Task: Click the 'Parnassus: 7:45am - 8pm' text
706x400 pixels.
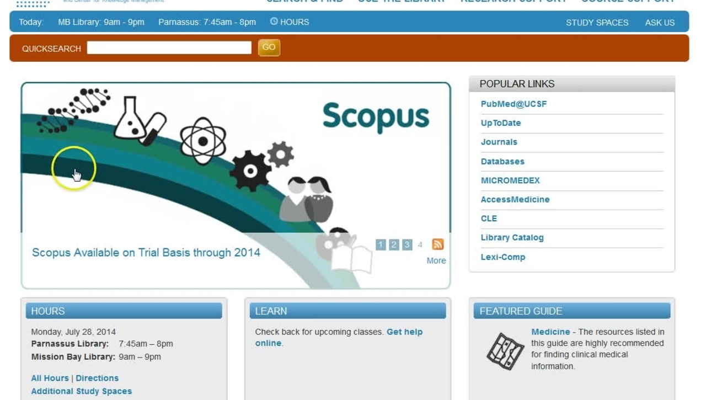Action: point(207,22)
